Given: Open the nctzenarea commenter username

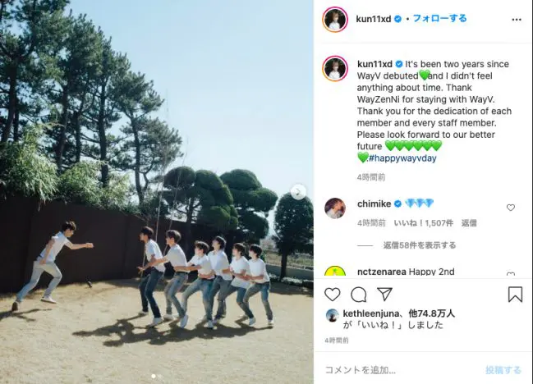Looking at the screenshot, I should tap(382, 272).
